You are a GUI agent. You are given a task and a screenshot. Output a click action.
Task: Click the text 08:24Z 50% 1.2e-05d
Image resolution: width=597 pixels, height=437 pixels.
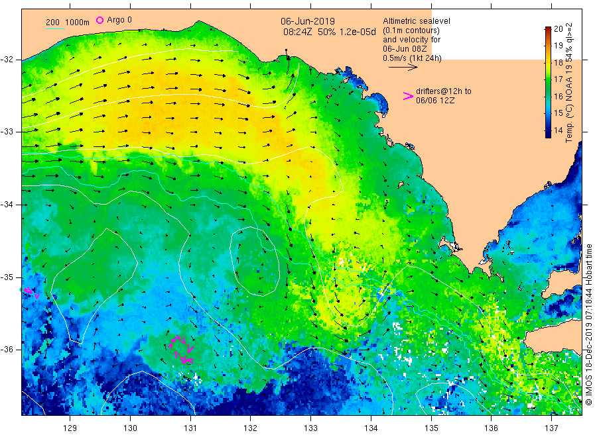[x=329, y=32]
